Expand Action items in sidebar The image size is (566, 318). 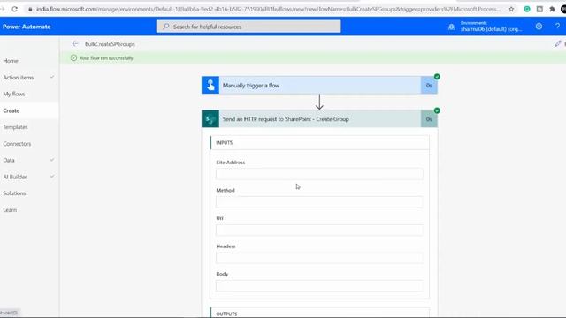(51, 77)
